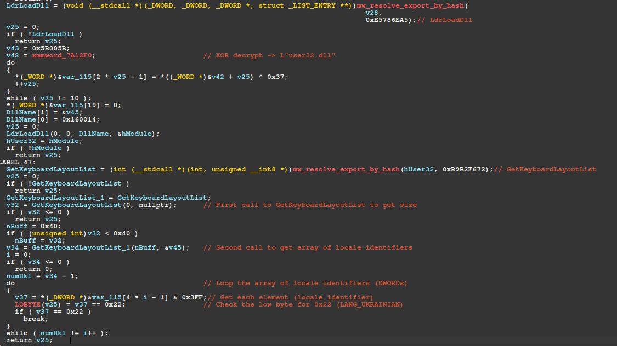Click the '++v25;' increment statement
This screenshot has width=617, height=346.
(x=27, y=84)
